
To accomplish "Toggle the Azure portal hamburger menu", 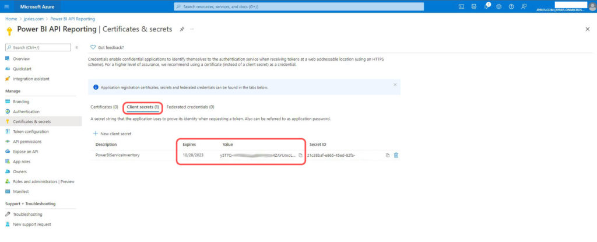I will 6,6.
